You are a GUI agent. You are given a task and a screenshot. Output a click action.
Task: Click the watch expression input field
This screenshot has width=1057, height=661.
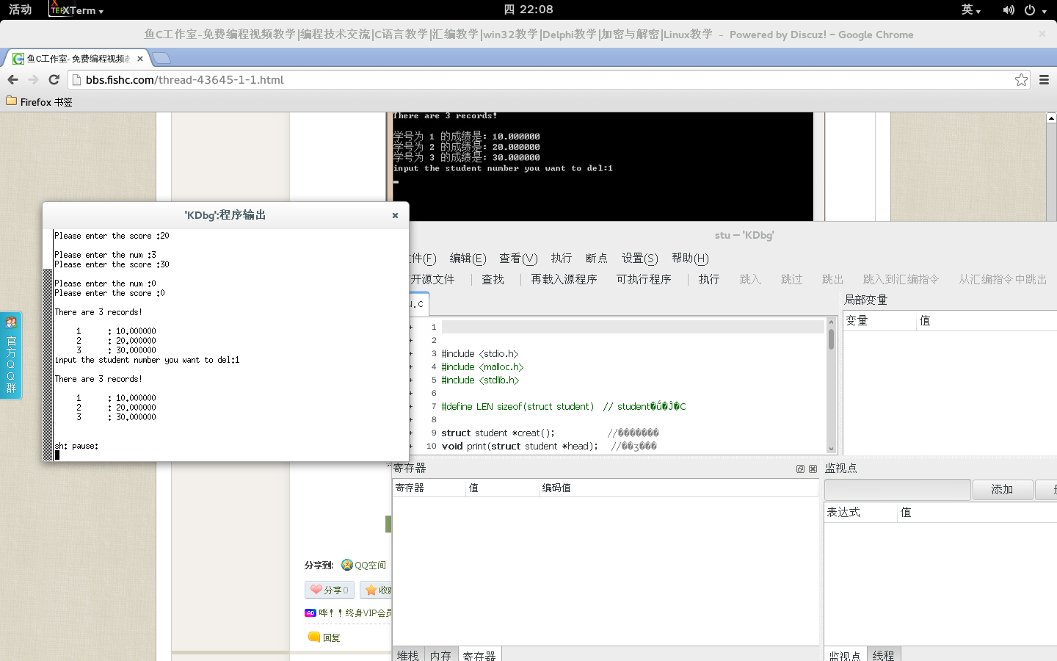pos(897,489)
